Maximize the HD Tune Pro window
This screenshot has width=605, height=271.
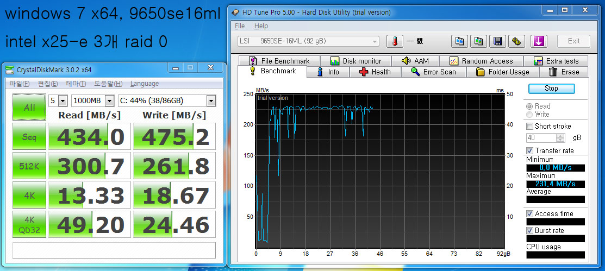(564, 10)
